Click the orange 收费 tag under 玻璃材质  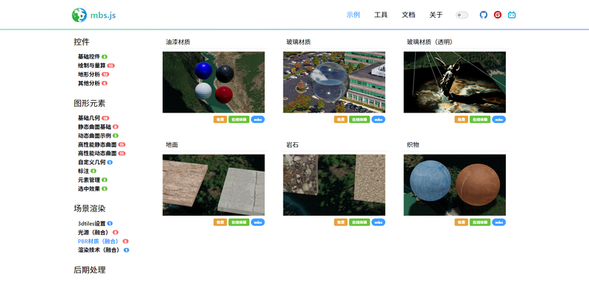(341, 119)
